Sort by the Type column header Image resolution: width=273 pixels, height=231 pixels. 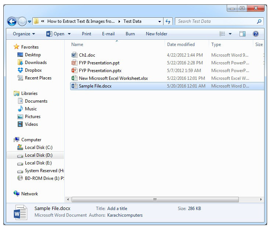click(x=216, y=45)
